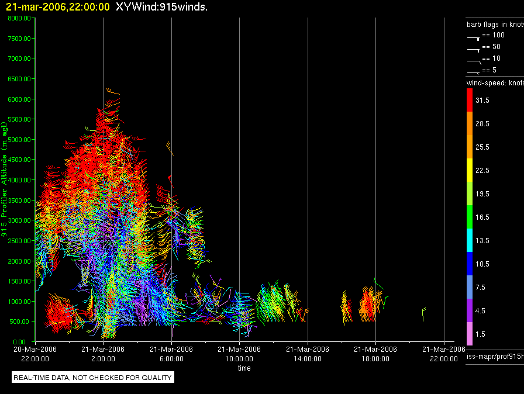Click the 3500.00 altitude tick label

point(19,201)
